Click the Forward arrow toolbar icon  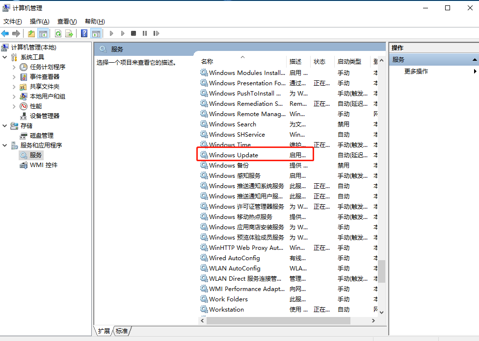(x=16, y=33)
